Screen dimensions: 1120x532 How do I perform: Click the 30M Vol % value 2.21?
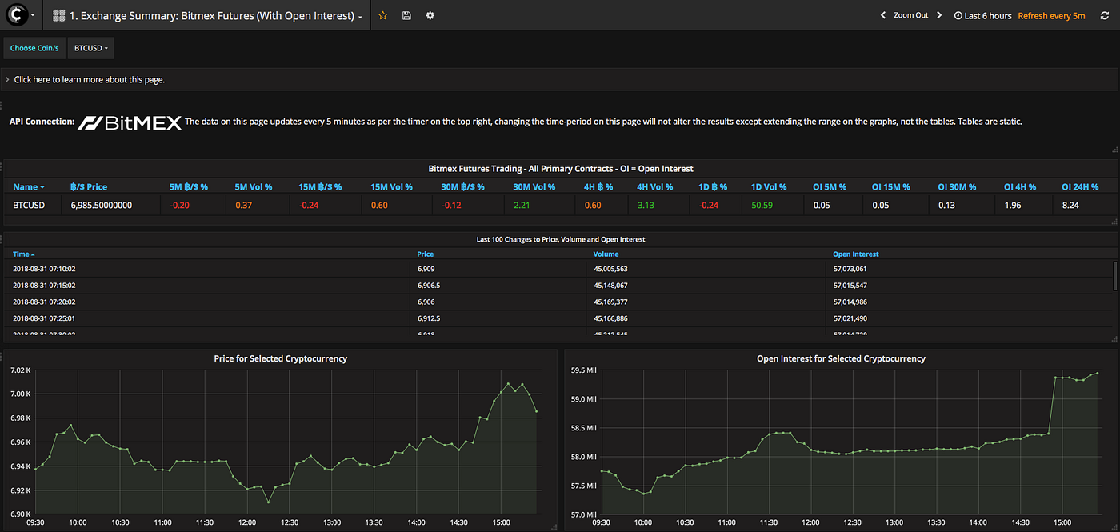522,205
